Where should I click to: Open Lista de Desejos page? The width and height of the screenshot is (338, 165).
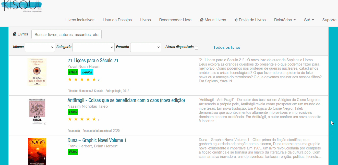tap(117, 20)
